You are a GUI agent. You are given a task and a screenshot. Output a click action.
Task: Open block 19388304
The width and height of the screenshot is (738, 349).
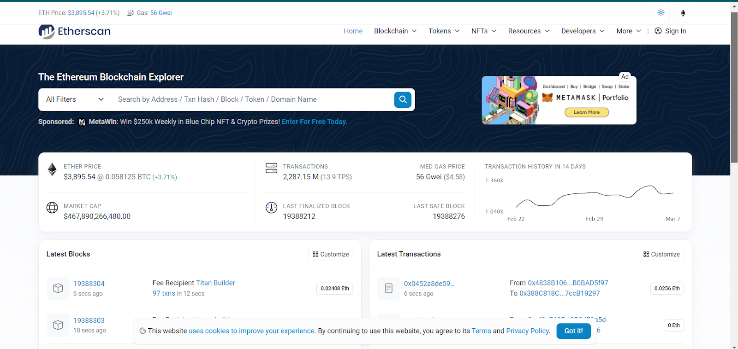(89, 284)
